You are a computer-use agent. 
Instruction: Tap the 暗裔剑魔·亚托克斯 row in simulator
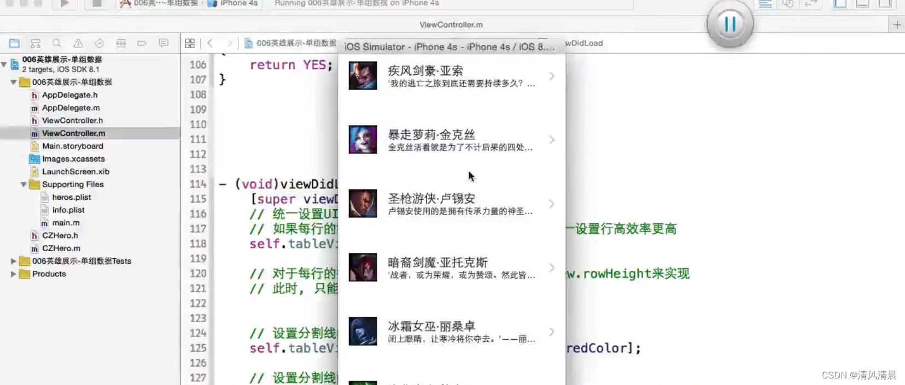452,268
